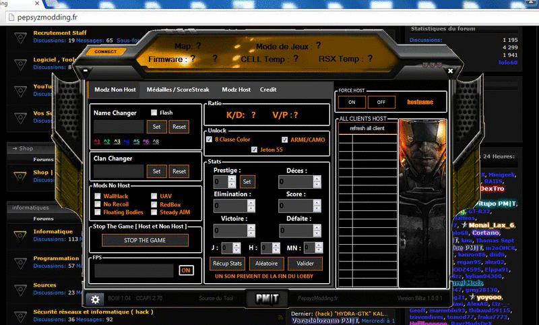539x325 pixels.
Task: Decrease the MN minutes spinner
Action: (319, 250)
